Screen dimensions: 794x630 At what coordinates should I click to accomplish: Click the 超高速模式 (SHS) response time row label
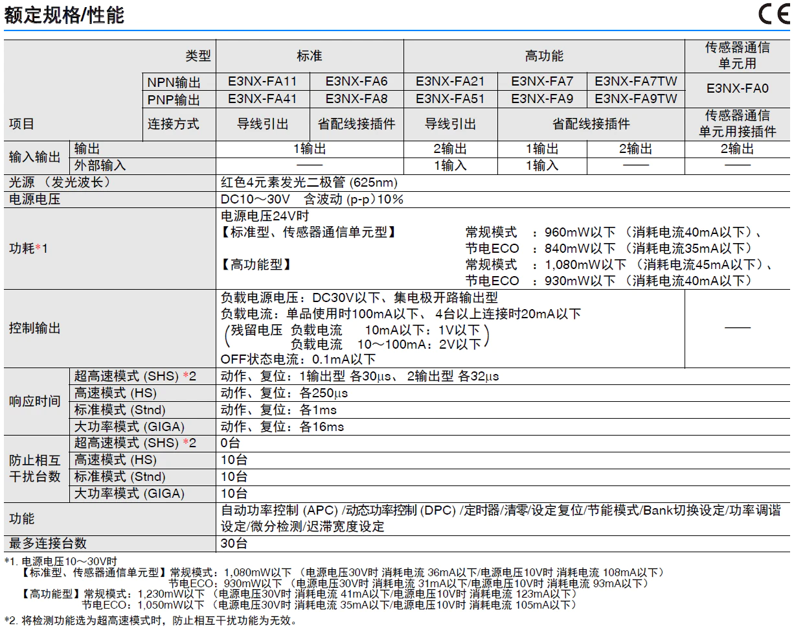tap(135, 377)
